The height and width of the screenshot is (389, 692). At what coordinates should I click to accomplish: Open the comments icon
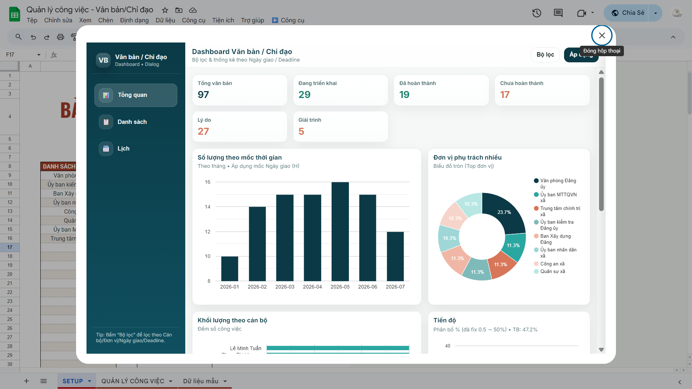pyautogui.click(x=558, y=13)
